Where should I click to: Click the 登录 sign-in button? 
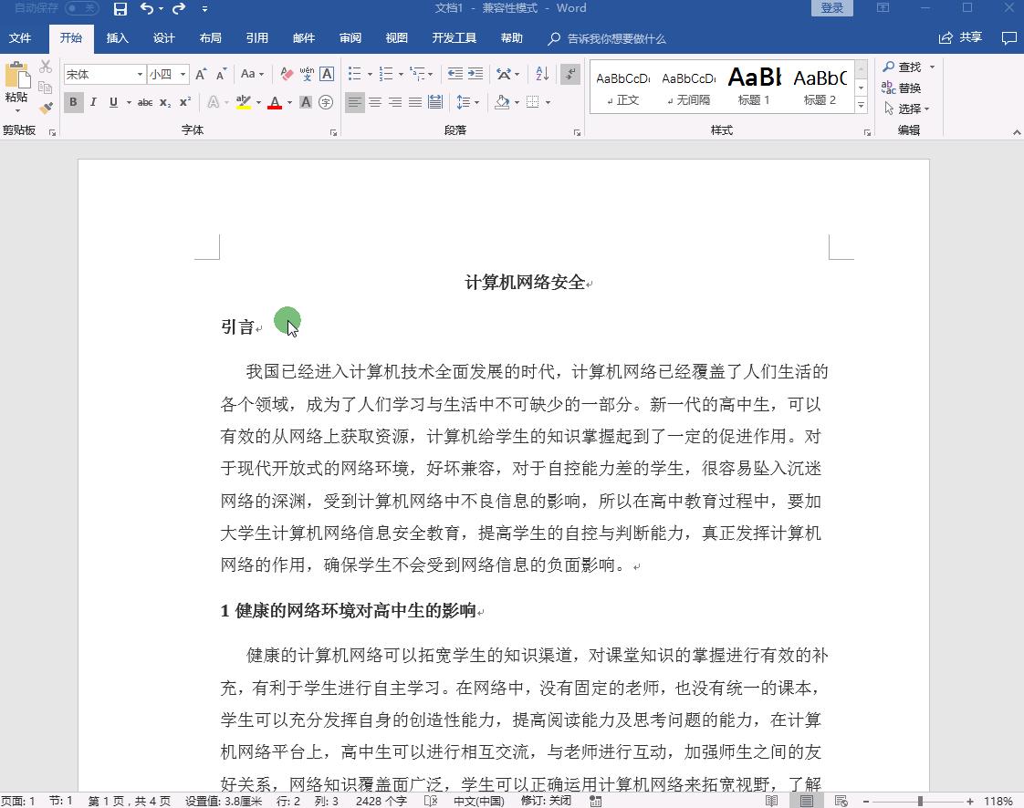pyautogui.click(x=831, y=7)
